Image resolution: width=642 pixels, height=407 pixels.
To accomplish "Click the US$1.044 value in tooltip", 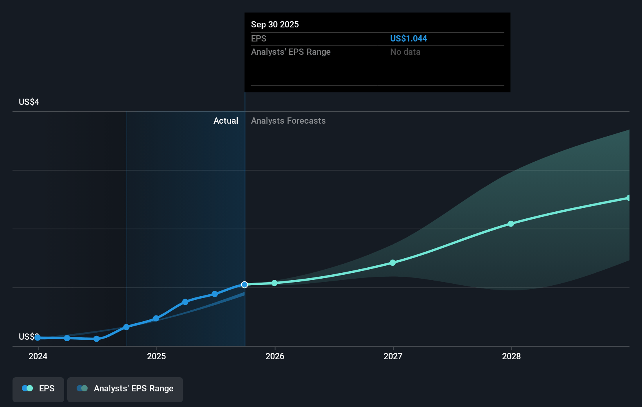I will 408,39.
